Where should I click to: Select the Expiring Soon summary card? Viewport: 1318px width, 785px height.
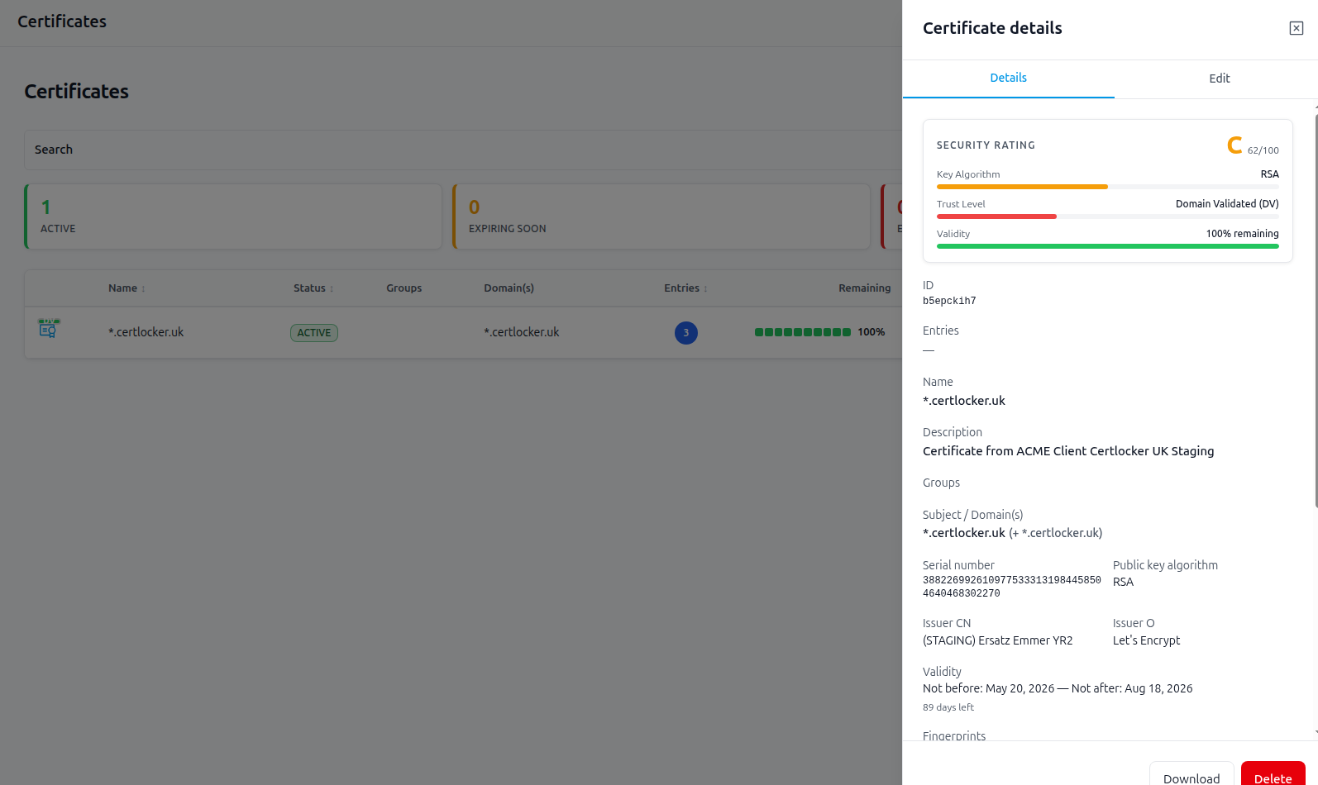coord(661,216)
